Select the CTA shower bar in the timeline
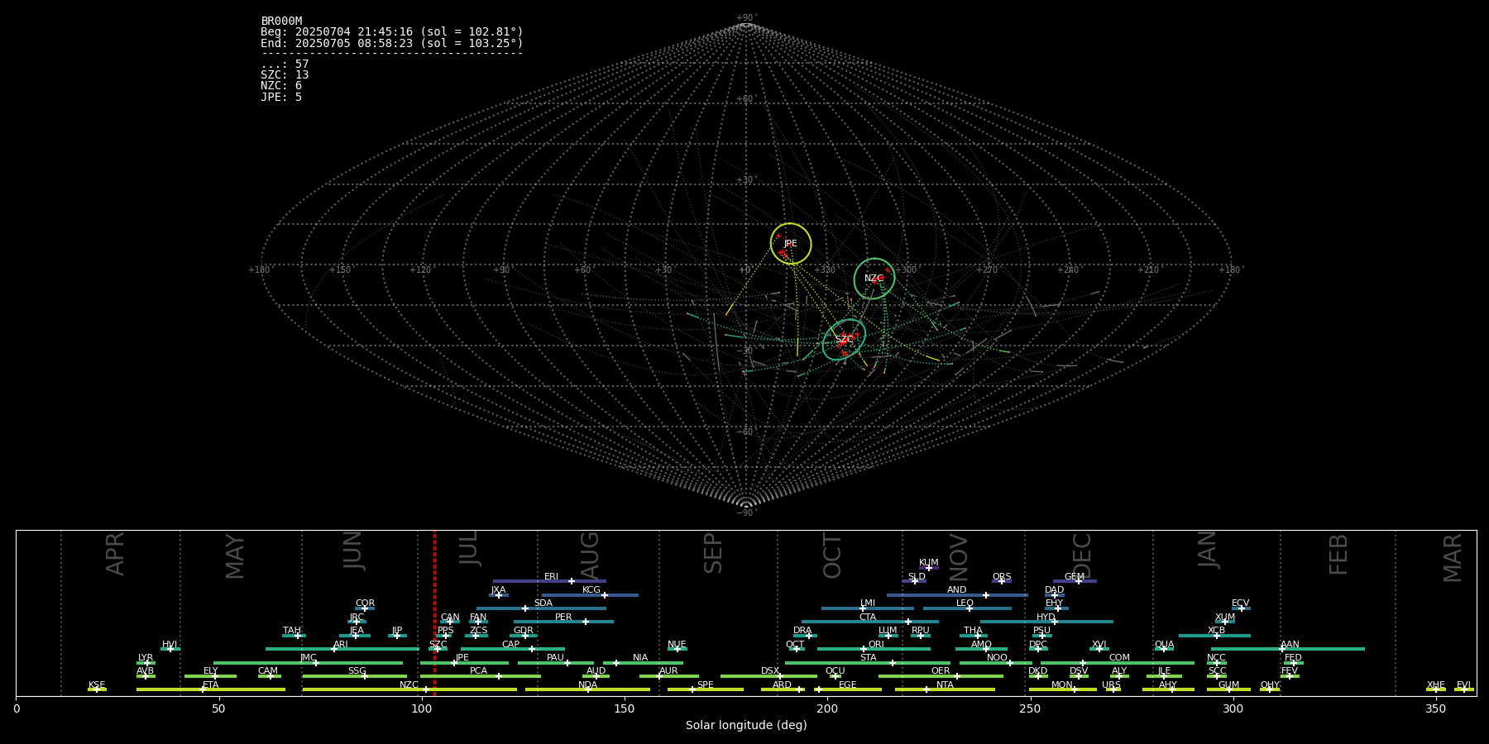 [x=870, y=622]
